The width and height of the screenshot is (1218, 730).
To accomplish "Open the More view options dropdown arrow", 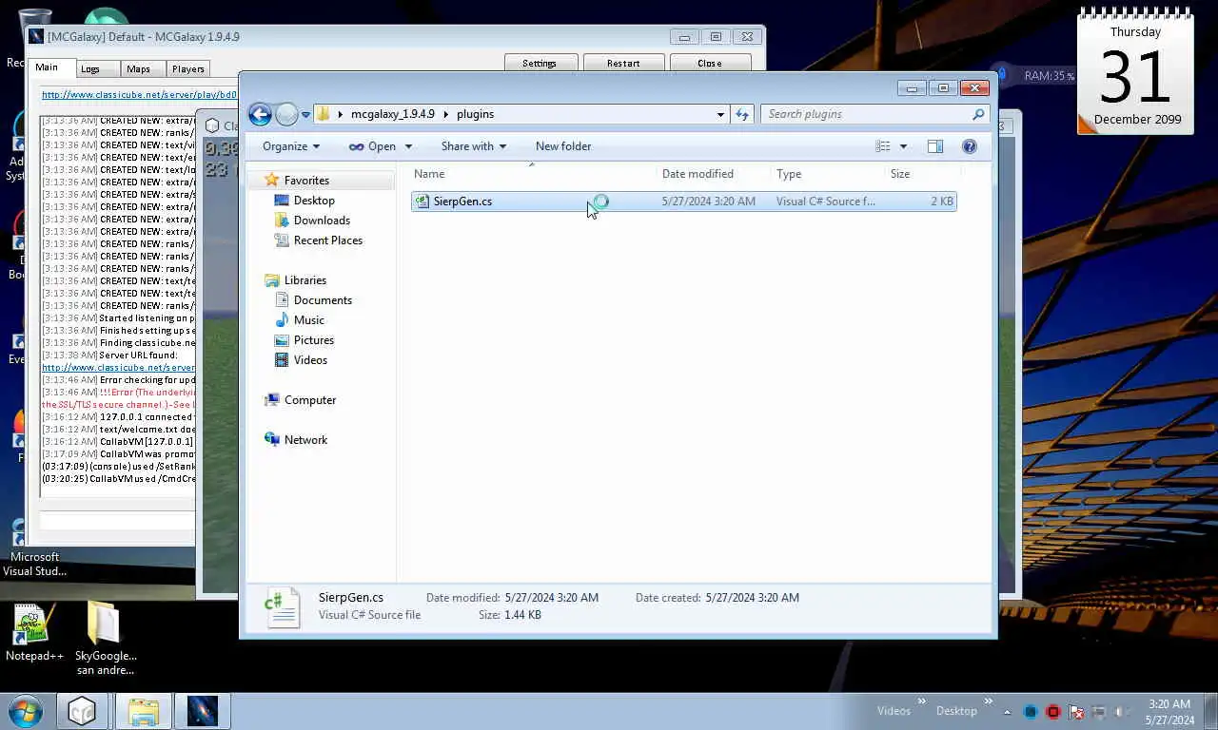I will (x=903, y=146).
